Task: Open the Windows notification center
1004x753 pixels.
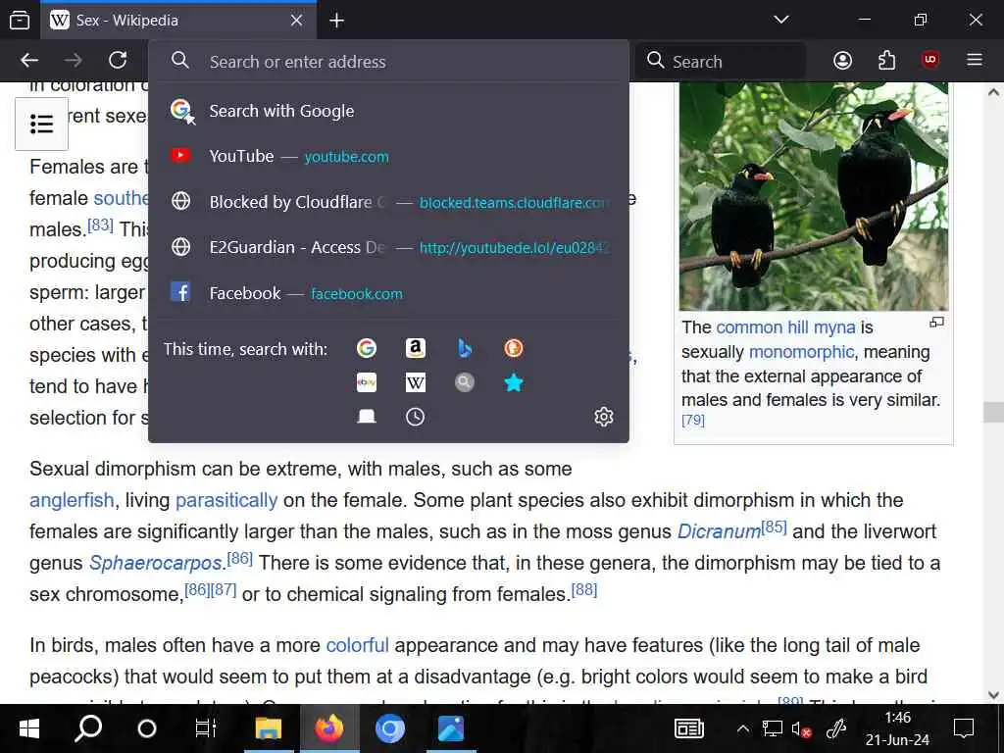Action: pyautogui.click(x=964, y=728)
